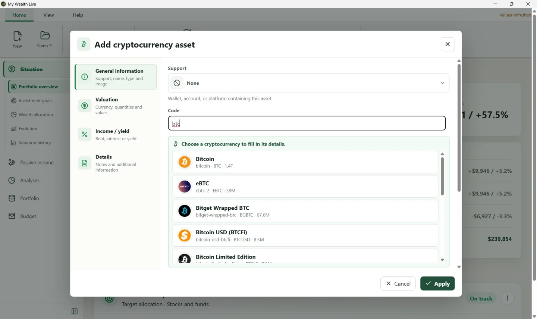Switch to the Home tab
The image size is (537, 319).
coord(19,15)
